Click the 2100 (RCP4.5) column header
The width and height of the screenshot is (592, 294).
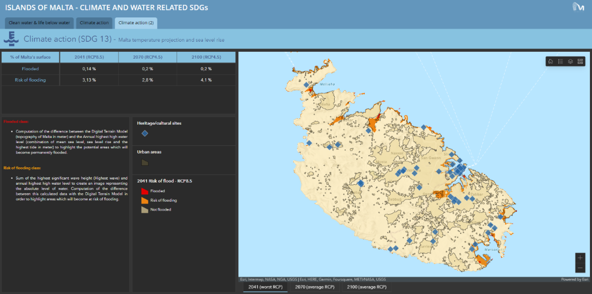(206, 58)
